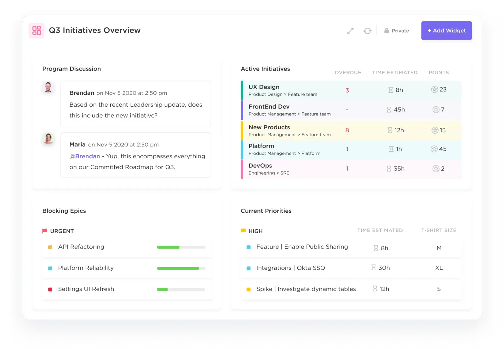Click the pink dashboard grid icon
Viewport: 504px width, 349px height.
[x=37, y=31]
